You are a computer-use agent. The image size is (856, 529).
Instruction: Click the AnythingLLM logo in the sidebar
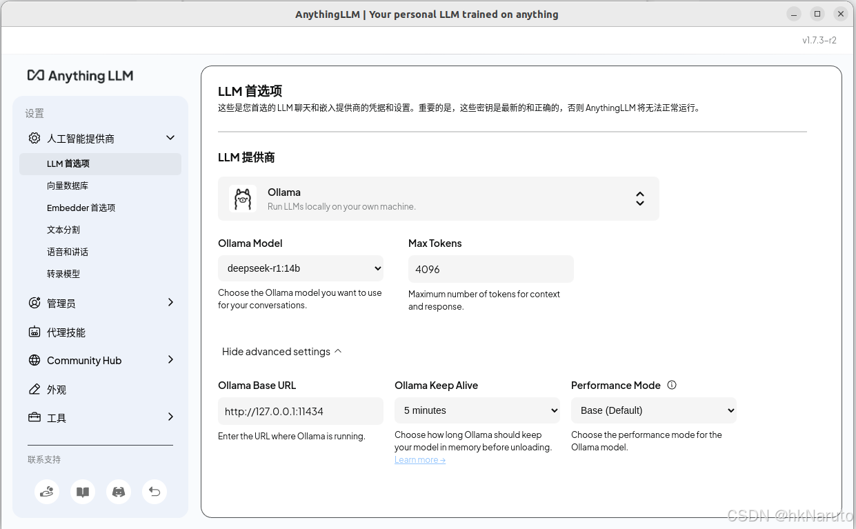80,76
